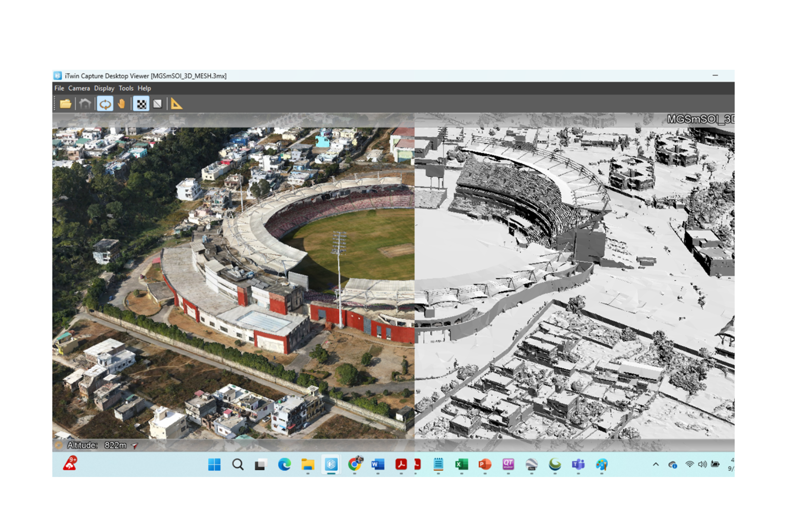Open the Measurement triangle ruler tool
Screen dimensions: 787x523
[177, 104]
